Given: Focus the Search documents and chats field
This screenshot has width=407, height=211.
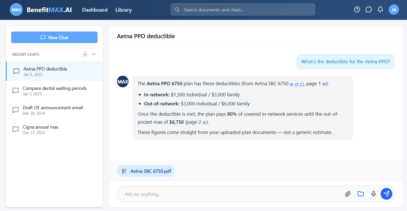Looking at the screenshot, I should click(x=243, y=10).
